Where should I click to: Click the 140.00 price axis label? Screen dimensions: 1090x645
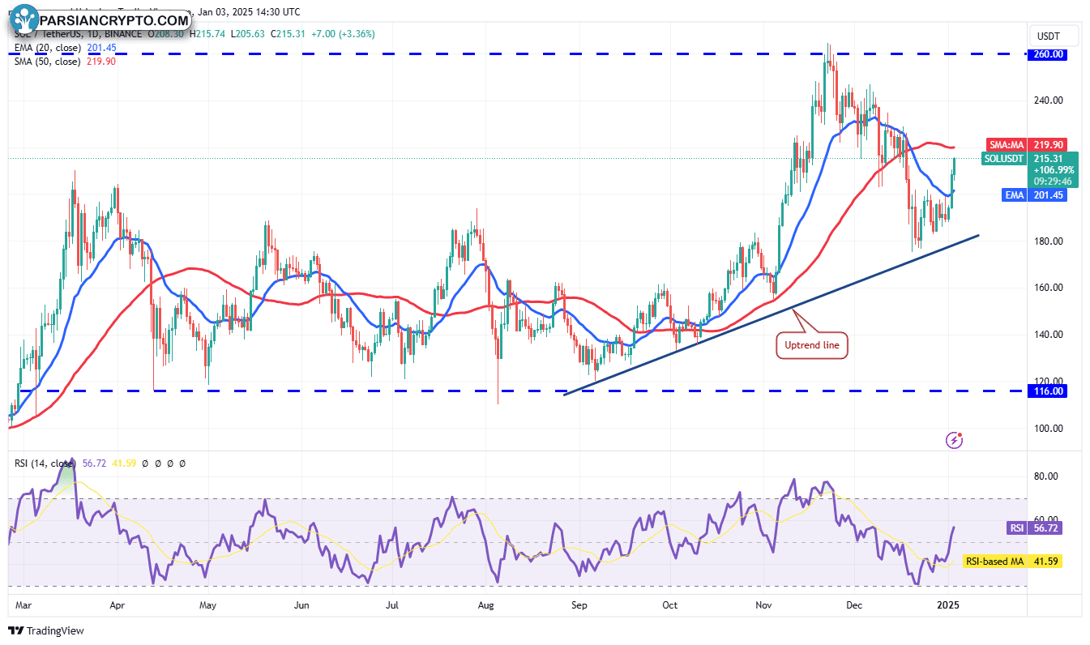point(1049,335)
